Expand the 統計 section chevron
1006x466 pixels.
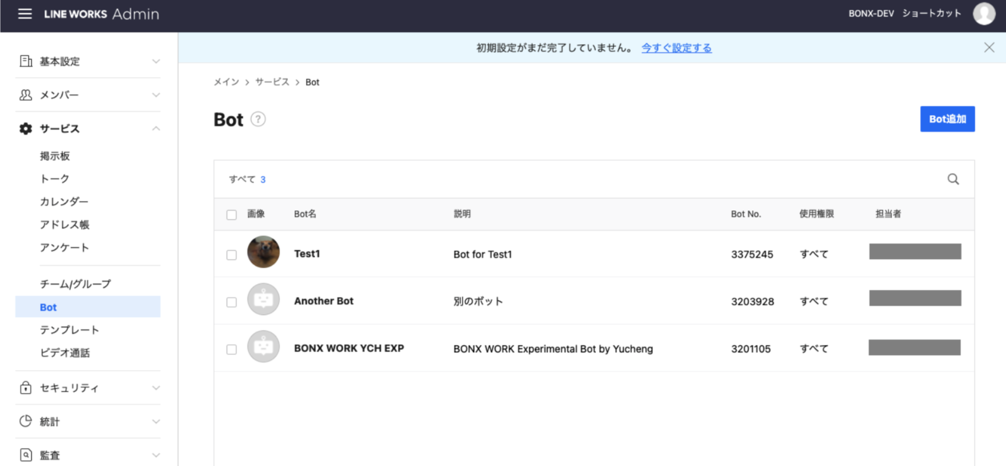click(156, 421)
